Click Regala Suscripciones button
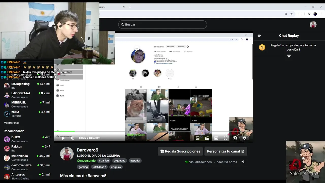 click(x=180, y=151)
